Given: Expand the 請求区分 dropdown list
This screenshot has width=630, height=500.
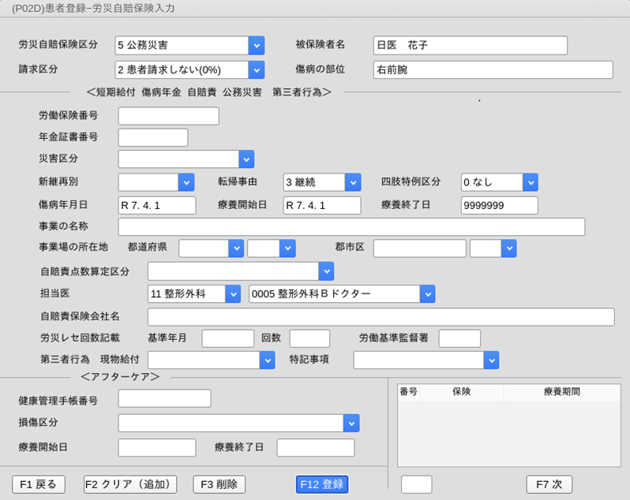Looking at the screenshot, I should tap(256, 69).
